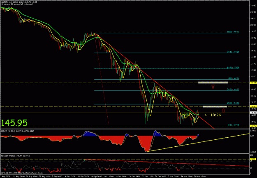The image size is (257, 178).
Task: Click the '22 Oct 12:00' date label
Action: point(147,176)
